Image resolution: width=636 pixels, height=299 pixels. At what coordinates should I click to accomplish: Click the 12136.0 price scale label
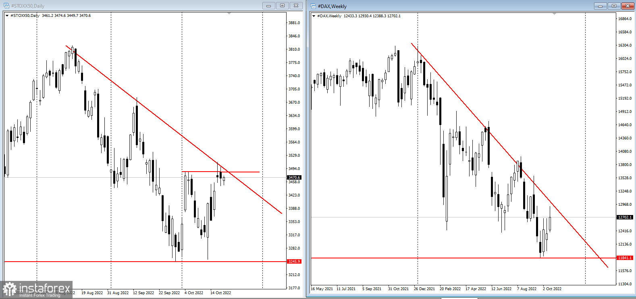tap(625, 244)
